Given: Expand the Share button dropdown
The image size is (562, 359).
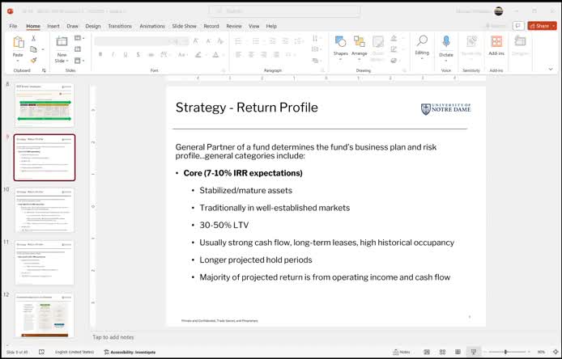Looking at the screenshot, I should 553,26.
